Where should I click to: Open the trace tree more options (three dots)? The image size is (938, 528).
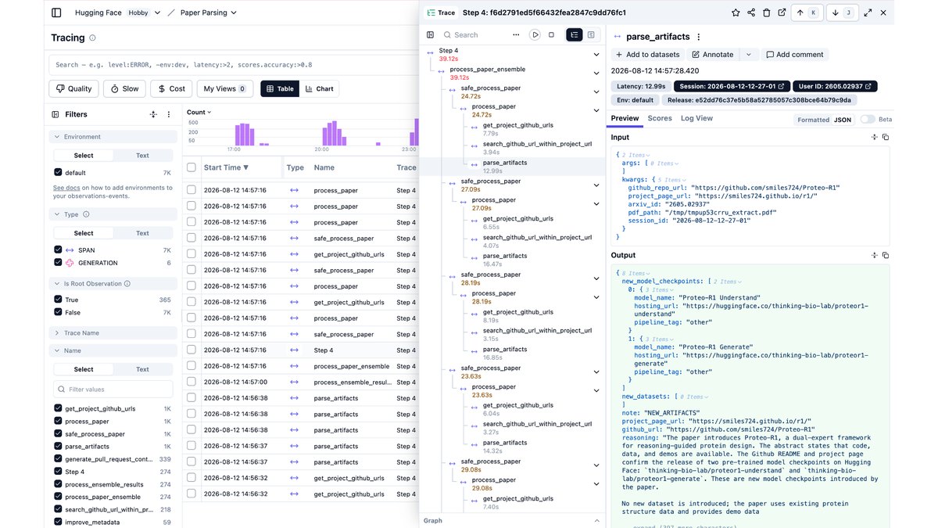pos(516,34)
